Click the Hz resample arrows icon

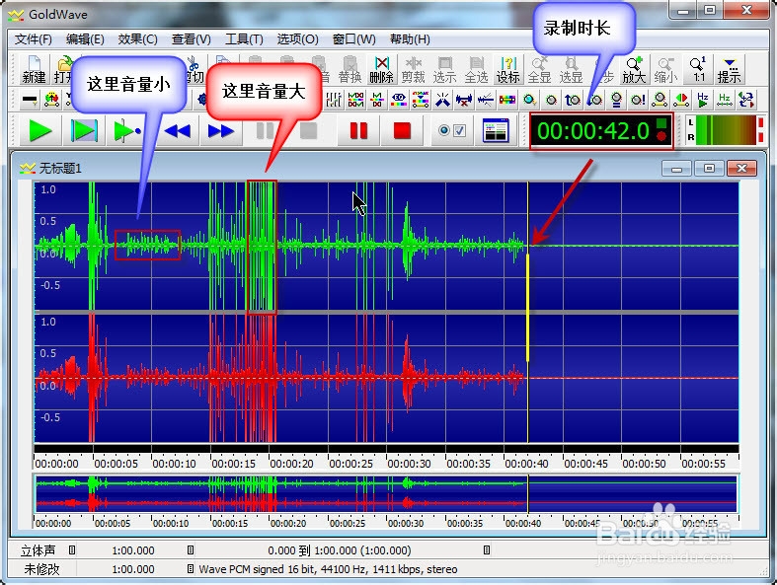click(725, 100)
